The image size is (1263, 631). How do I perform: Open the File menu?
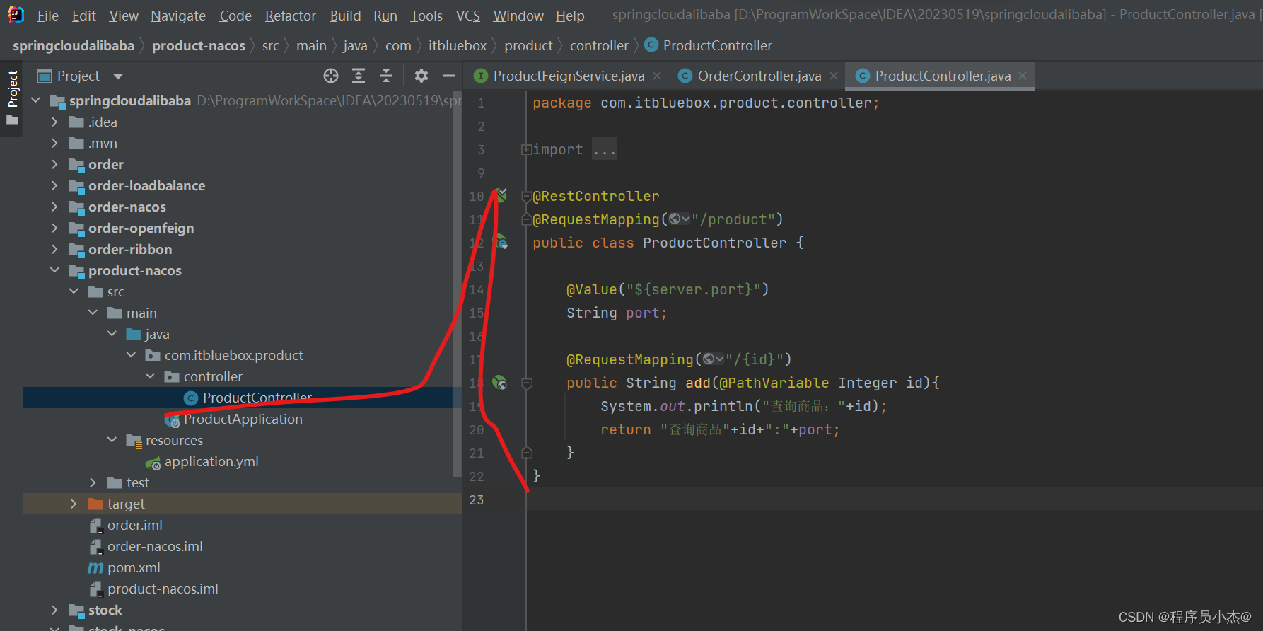click(47, 16)
